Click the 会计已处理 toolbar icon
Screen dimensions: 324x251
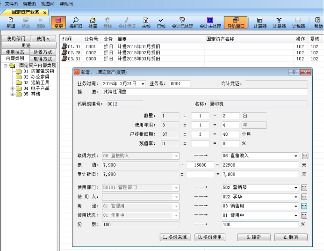182,23
